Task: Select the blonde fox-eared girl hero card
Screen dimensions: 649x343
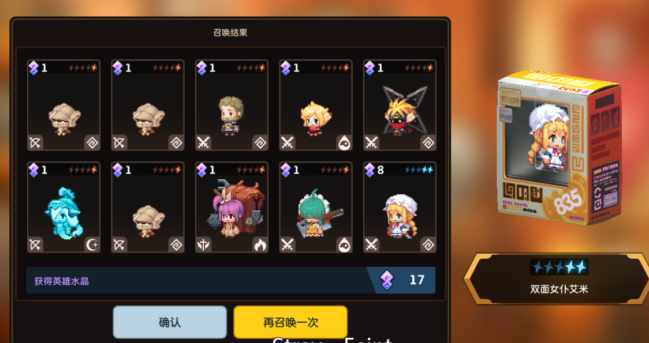Action: point(316,105)
